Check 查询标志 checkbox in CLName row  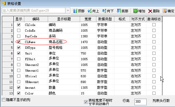154,42
